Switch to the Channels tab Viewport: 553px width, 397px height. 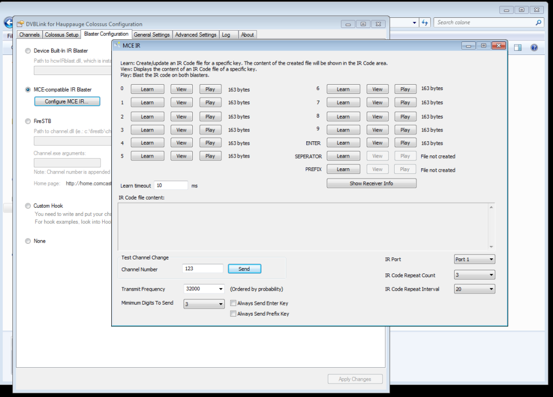pyautogui.click(x=29, y=35)
